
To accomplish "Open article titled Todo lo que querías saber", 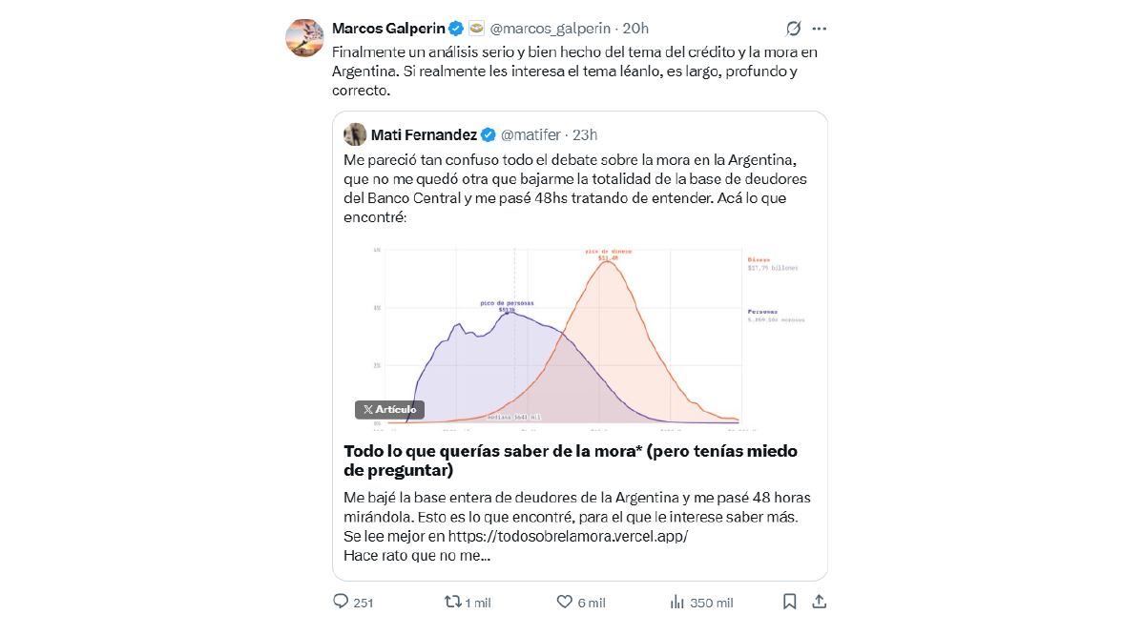I will tap(571, 460).
